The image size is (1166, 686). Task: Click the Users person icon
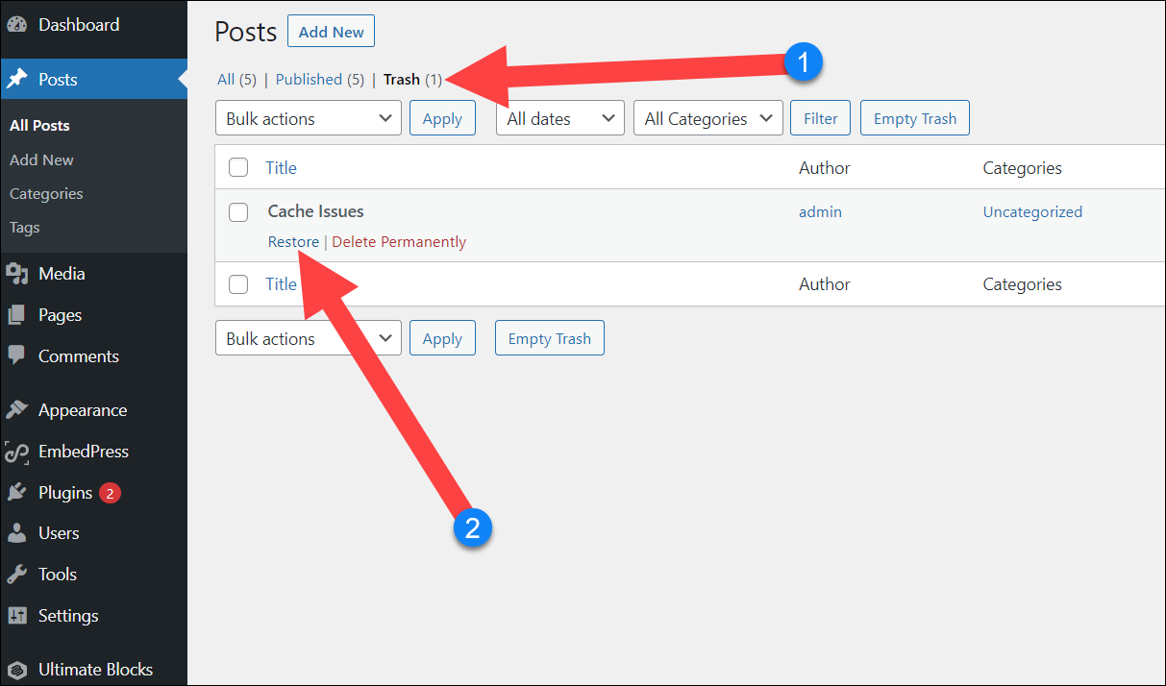(x=16, y=533)
